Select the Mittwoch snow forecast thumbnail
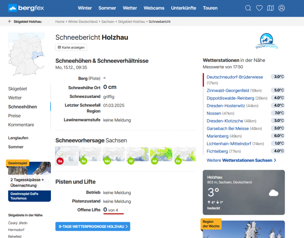 pos(161,156)
